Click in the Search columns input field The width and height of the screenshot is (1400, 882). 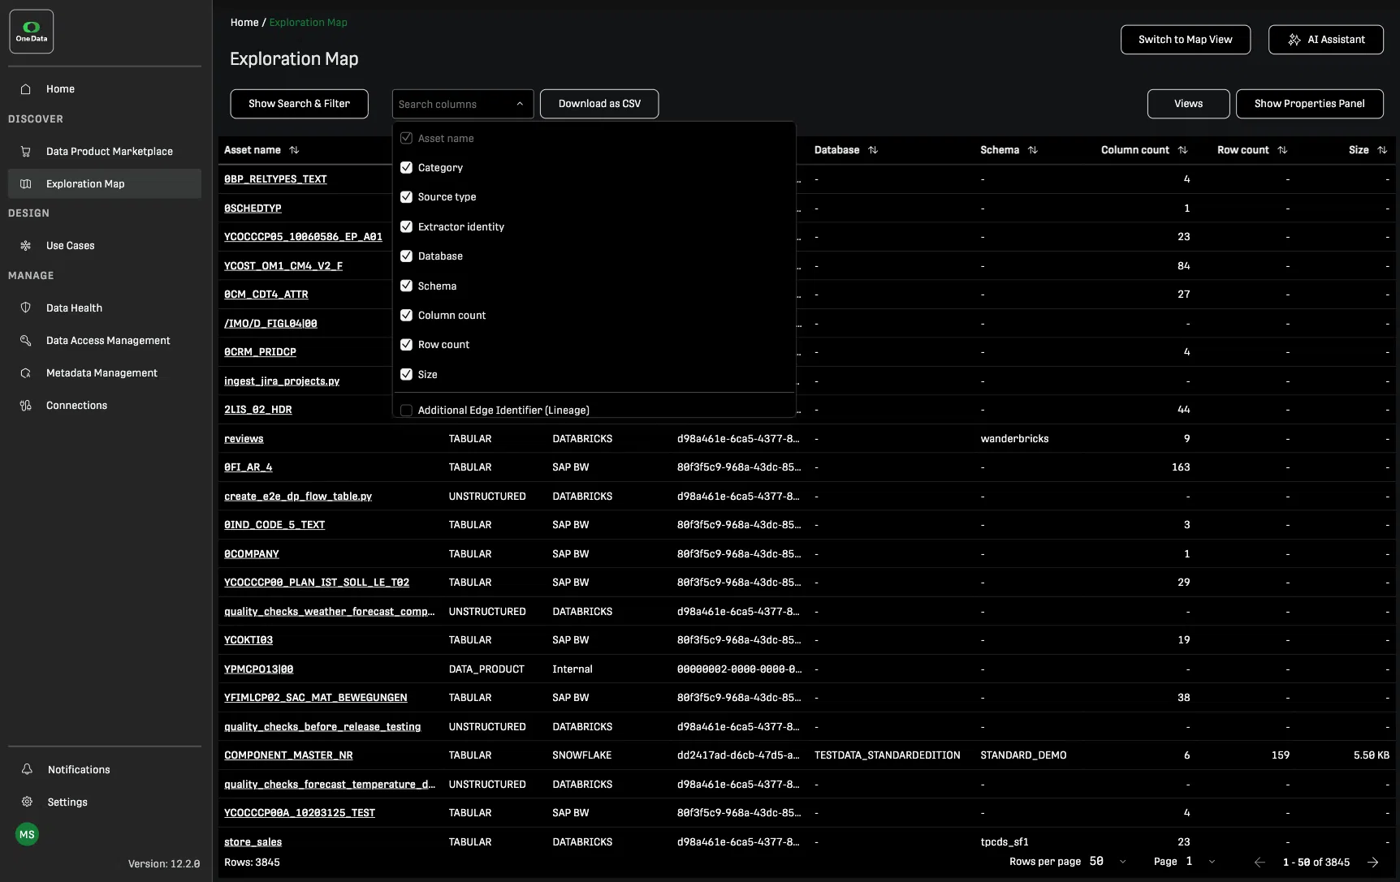pos(452,104)
